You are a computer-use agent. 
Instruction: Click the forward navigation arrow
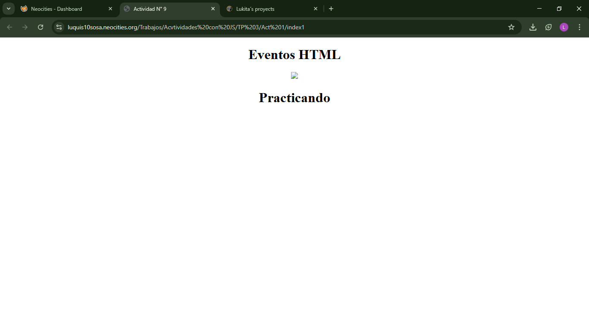25,27
